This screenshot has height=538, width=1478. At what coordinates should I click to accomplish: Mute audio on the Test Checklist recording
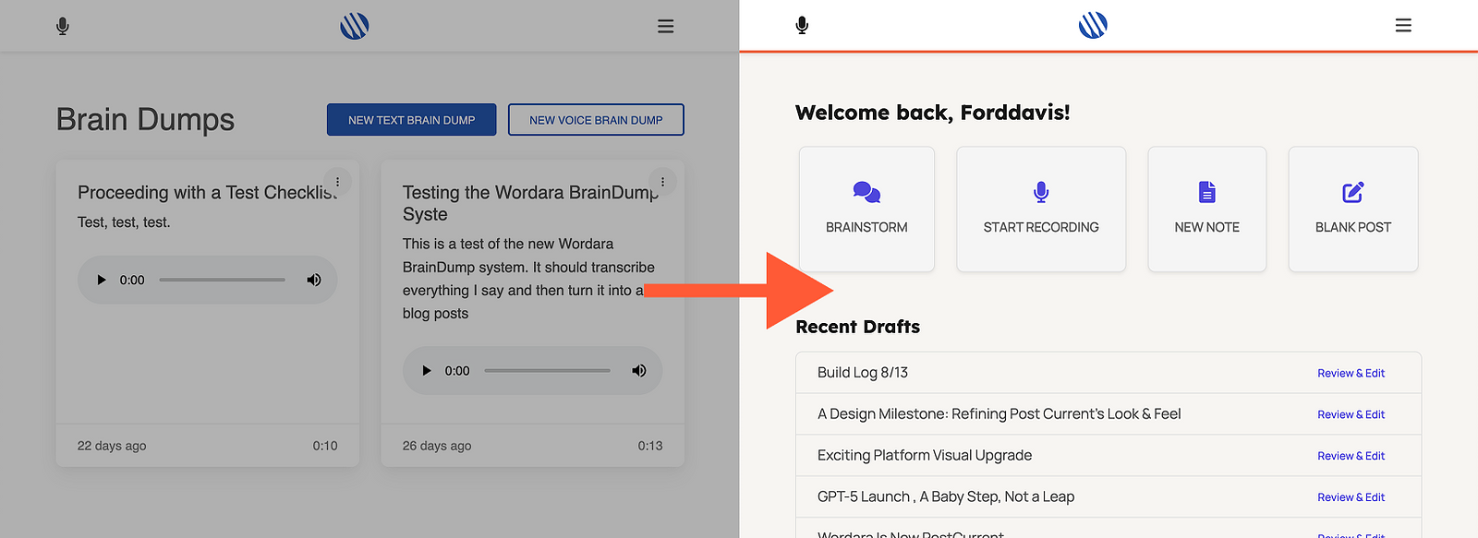[314, 280]
